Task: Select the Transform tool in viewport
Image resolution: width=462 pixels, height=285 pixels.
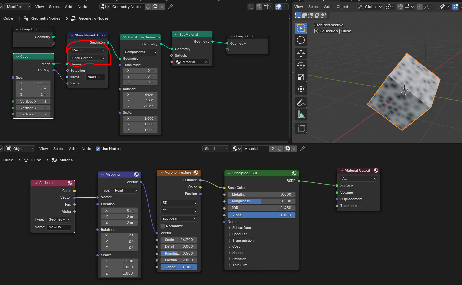Action: point(301,89)
